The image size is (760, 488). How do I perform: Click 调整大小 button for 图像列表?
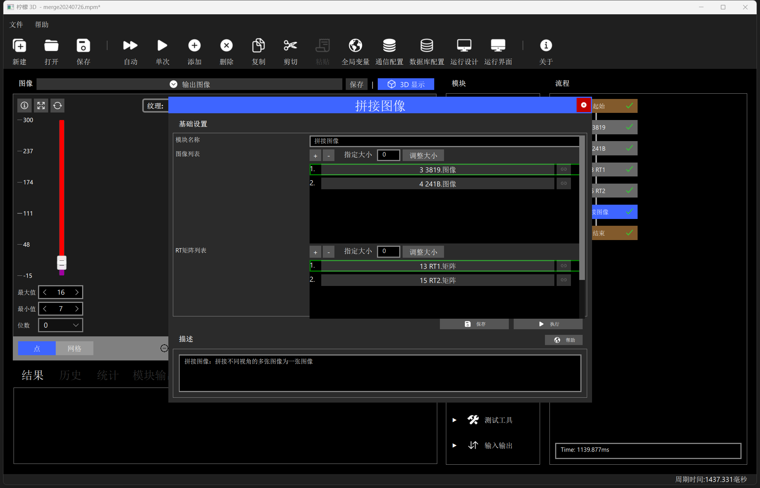coord(423,155)
